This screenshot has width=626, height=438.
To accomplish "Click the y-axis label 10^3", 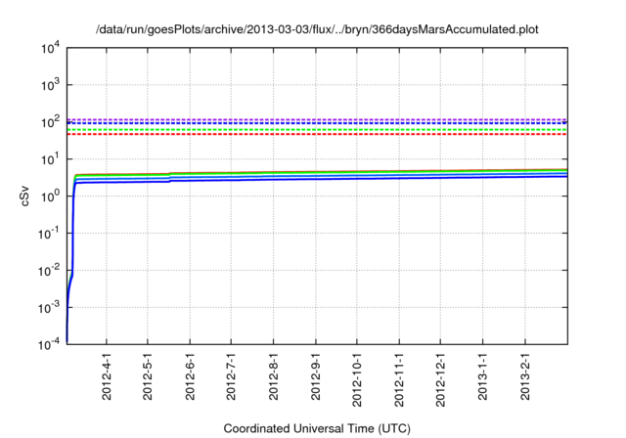I will (x=51, y=84).
